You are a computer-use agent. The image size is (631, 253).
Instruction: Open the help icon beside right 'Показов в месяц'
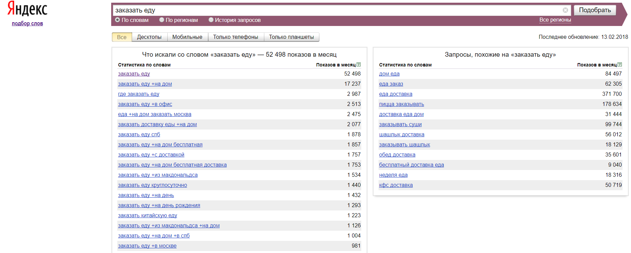tap(620, 64)
